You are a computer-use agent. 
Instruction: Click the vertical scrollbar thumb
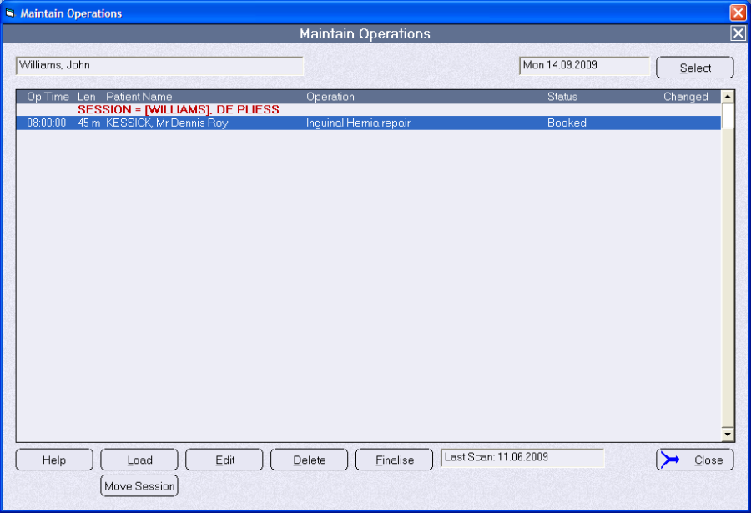[x=727, y=116]
